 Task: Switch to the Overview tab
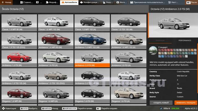[160, 40]
